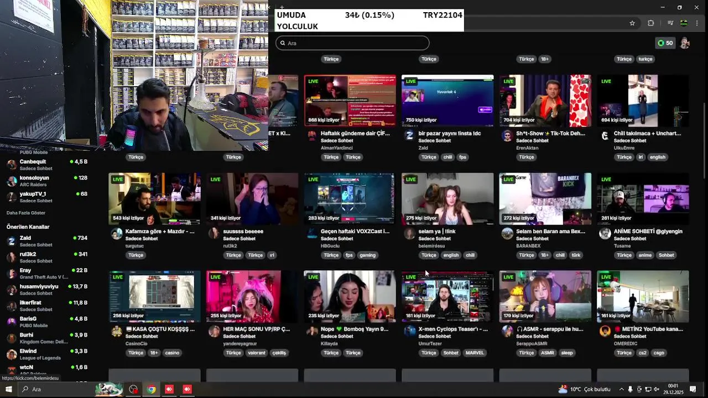Click the 'cs2' tag under OMEREDIC
The height and width of the screenshot is (398, 708).
pyautogui.click(x=642, y=353)
